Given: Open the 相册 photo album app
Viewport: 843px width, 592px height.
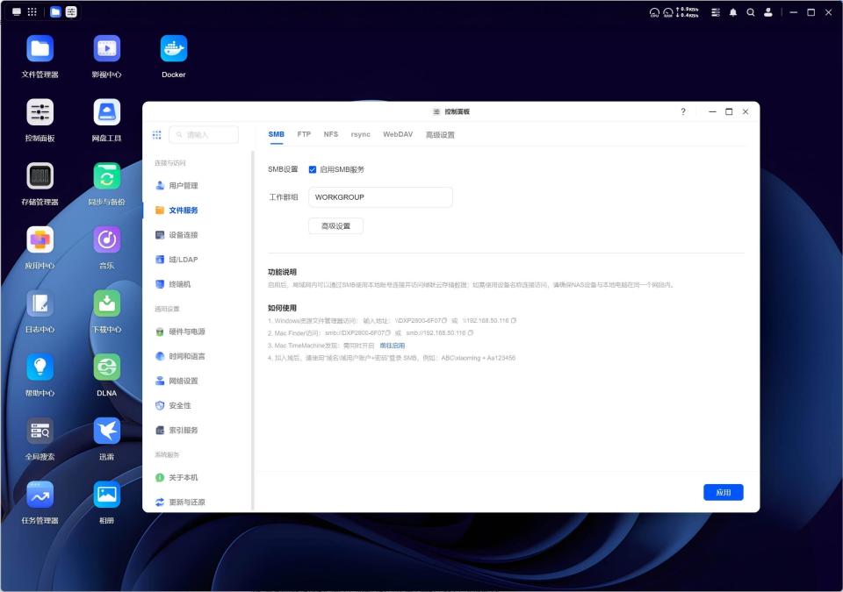Looking at the screenshot, I should coord(106,495).
